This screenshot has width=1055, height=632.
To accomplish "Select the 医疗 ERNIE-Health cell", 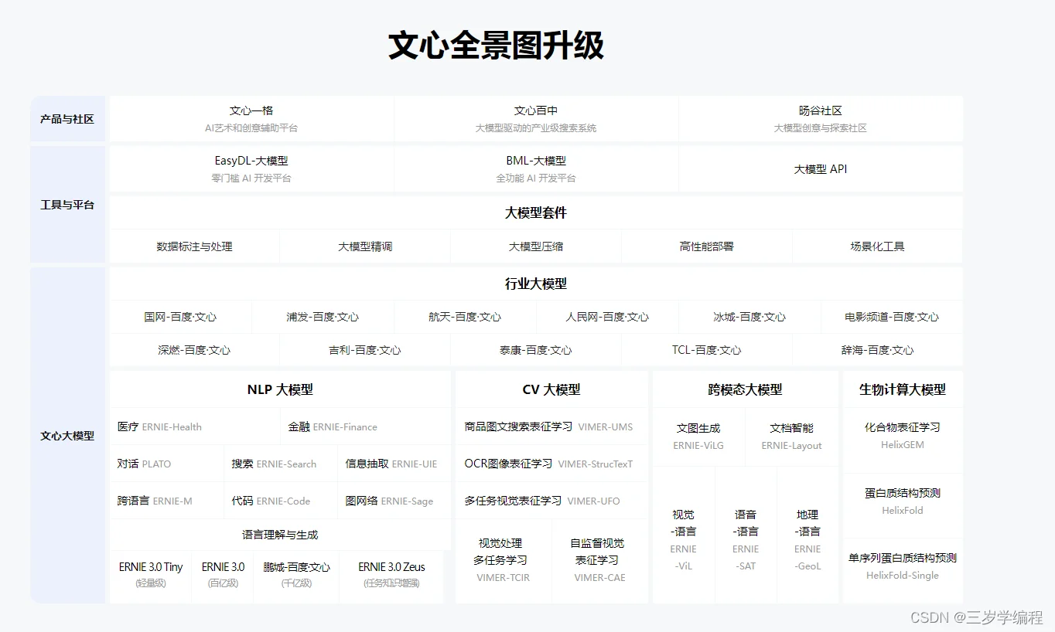I will [x=194, y=426].
